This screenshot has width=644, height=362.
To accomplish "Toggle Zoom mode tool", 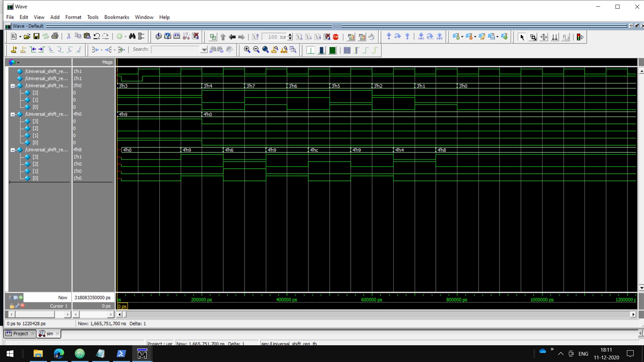I will [533, 37].
